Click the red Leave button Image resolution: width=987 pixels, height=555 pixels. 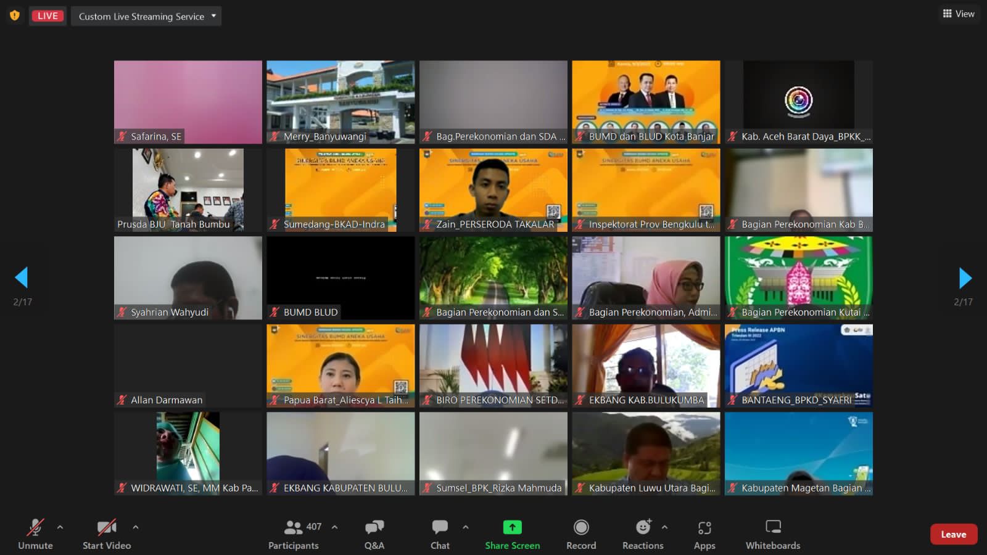pos(953,534)
